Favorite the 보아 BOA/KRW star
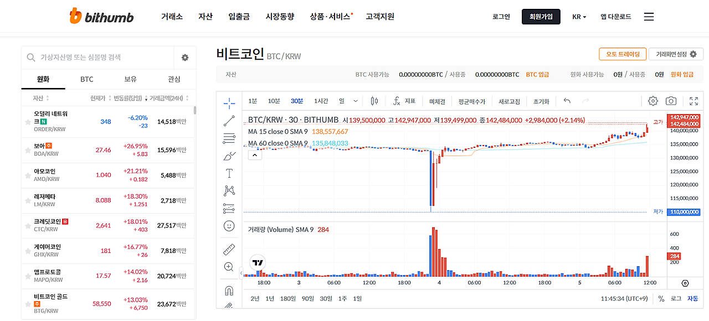 pos(28,150)
